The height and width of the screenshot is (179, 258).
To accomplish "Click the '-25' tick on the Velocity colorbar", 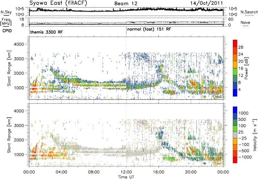I will pyautogui.click(x=243, y=138).
